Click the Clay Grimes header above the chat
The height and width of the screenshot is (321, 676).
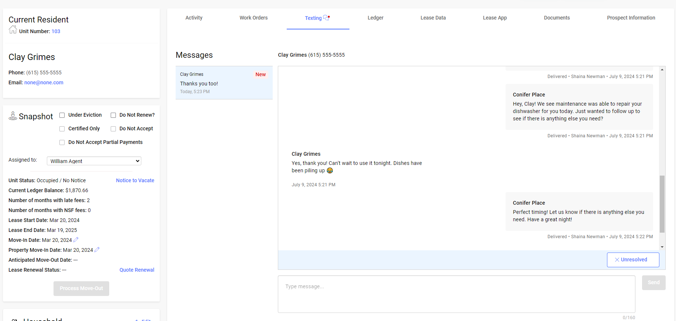tap(311, 55)
